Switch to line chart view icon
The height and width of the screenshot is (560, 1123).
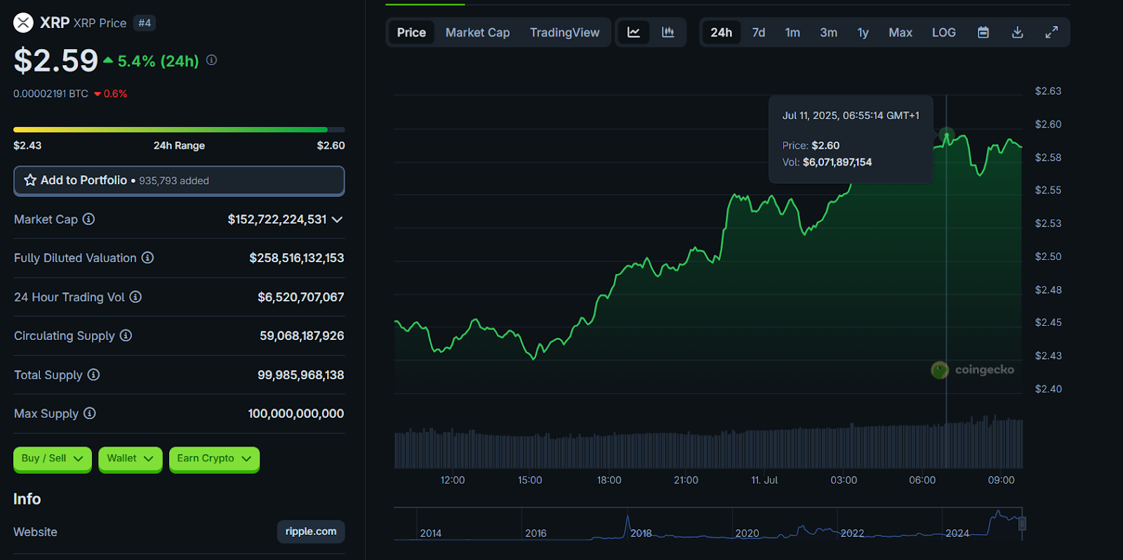tap(634, 32)
